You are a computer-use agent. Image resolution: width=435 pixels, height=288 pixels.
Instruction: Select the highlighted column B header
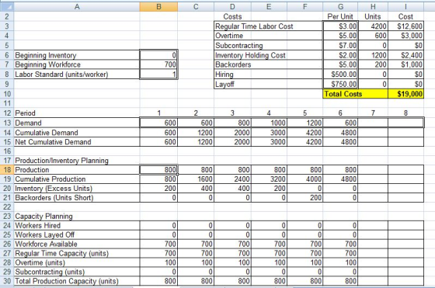coord(158,6)
